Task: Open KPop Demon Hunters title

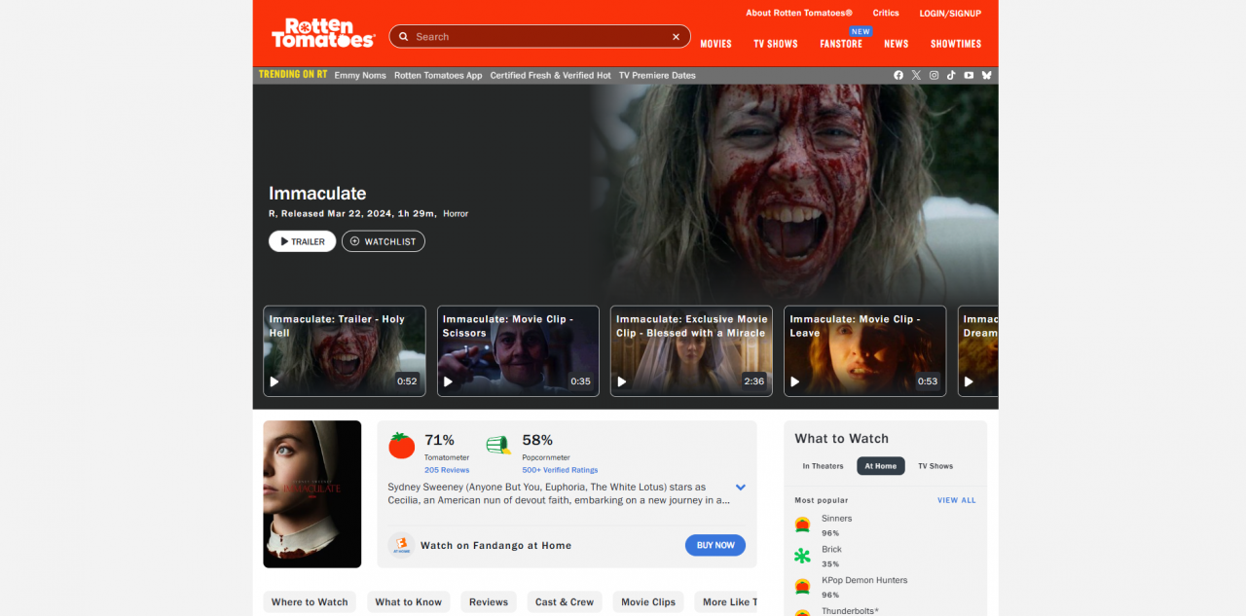Action: click(864, 580)
